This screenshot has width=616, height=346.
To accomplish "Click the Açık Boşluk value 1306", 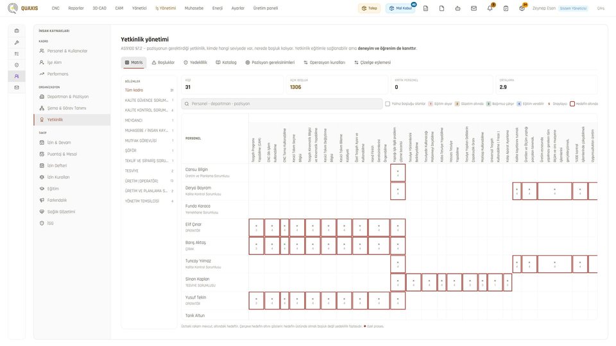I will (295, 87).
